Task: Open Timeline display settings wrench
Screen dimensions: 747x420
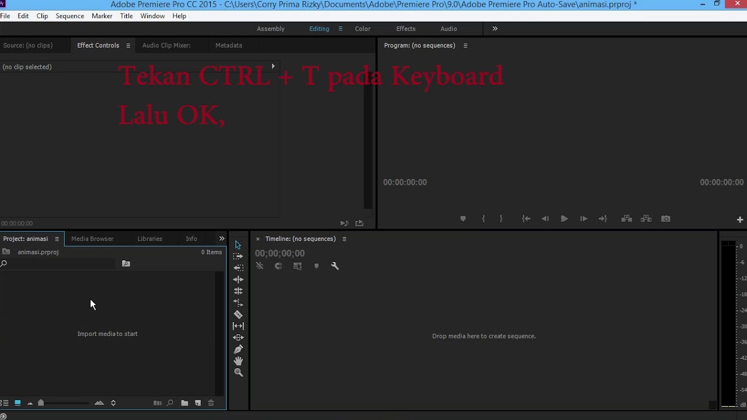Action: [335, 266]
